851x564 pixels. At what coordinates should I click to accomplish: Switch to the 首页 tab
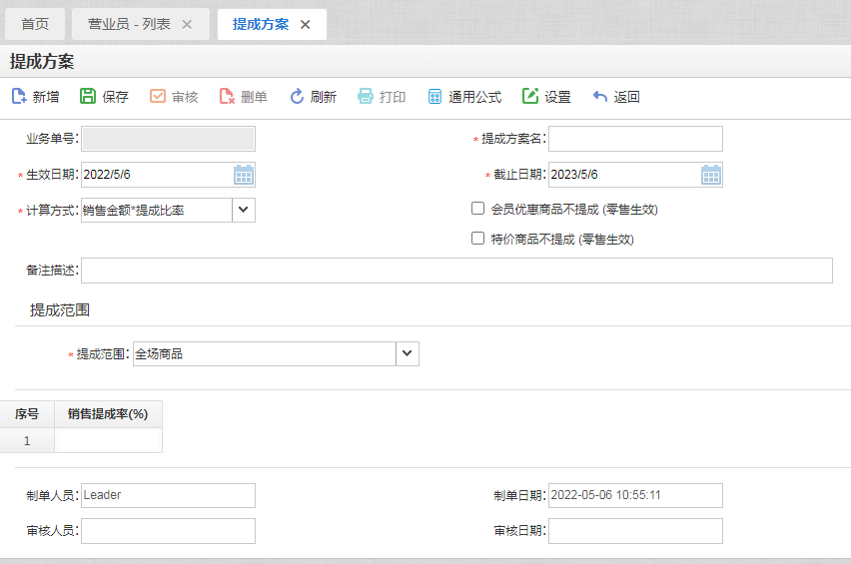(x=35, y=24)
